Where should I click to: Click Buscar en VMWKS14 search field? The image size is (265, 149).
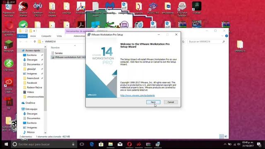click(x=207, y=41)
